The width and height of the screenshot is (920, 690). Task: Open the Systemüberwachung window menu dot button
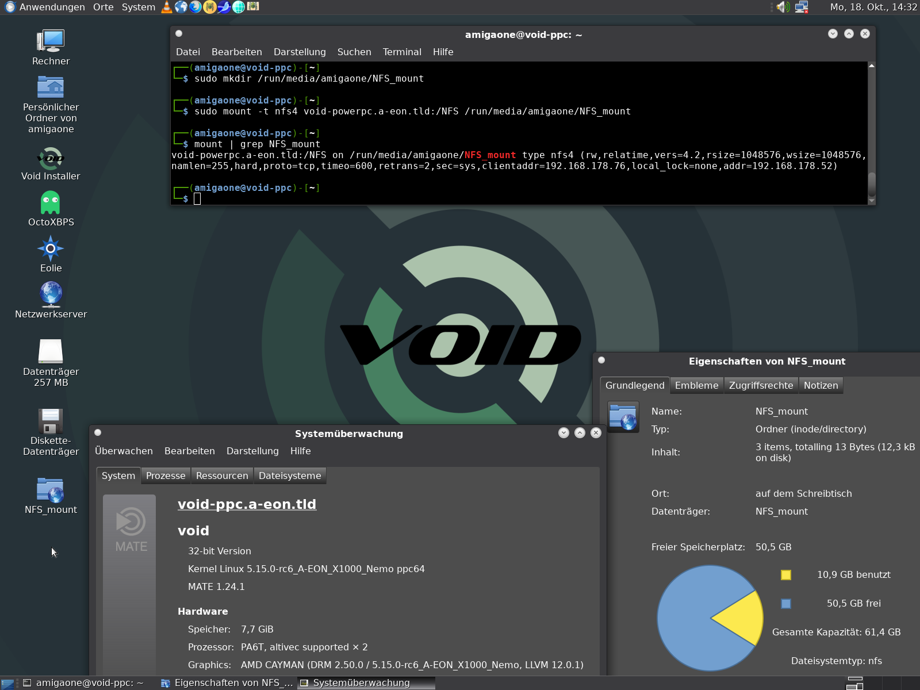coord(98,432)
